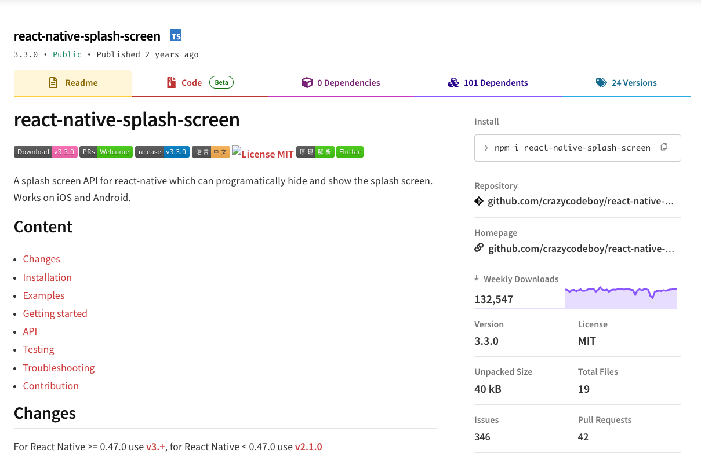Click the Readme file icon

tap(53, 83)
